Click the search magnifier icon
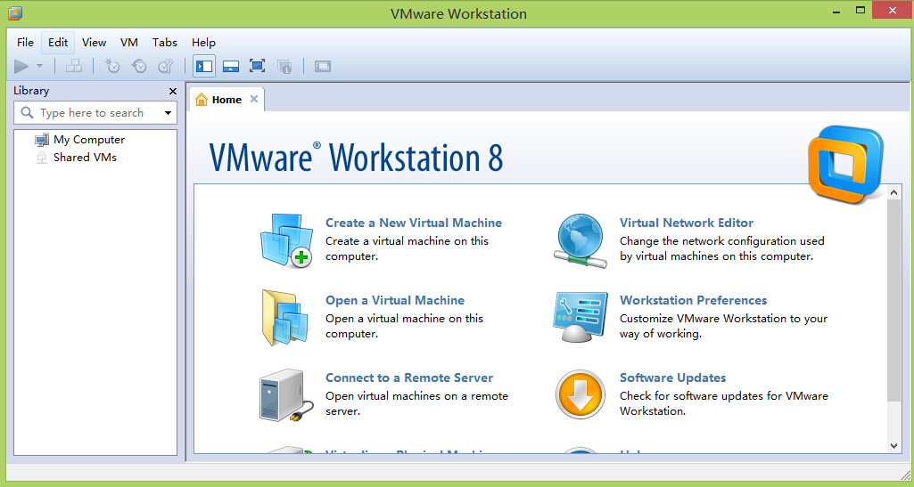 pos(27,113)
